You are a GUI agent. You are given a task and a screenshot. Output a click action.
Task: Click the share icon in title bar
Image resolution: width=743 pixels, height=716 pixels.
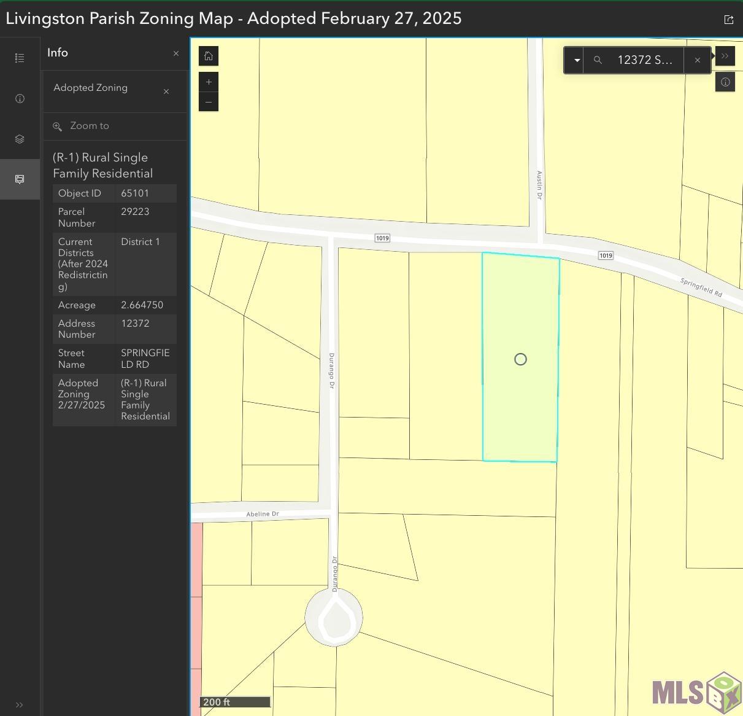(729, 20)
